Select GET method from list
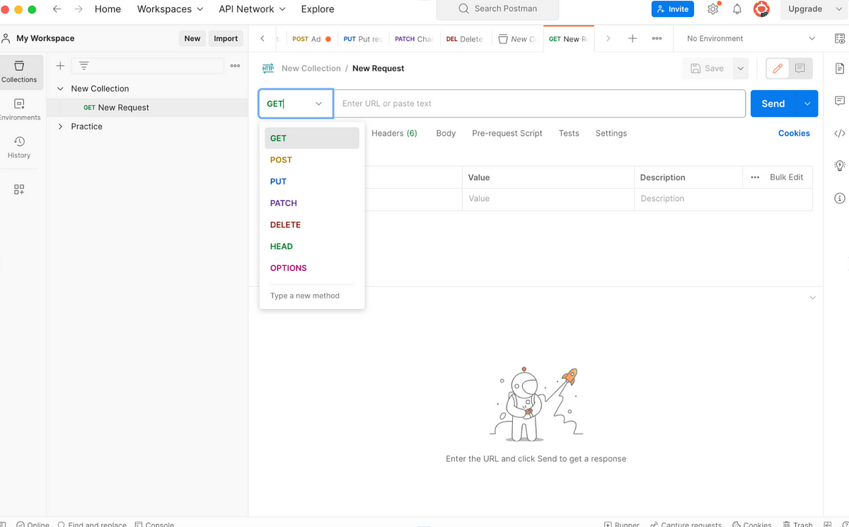The height and width of the screenshot is (527, 849). [x=311, y=138]
